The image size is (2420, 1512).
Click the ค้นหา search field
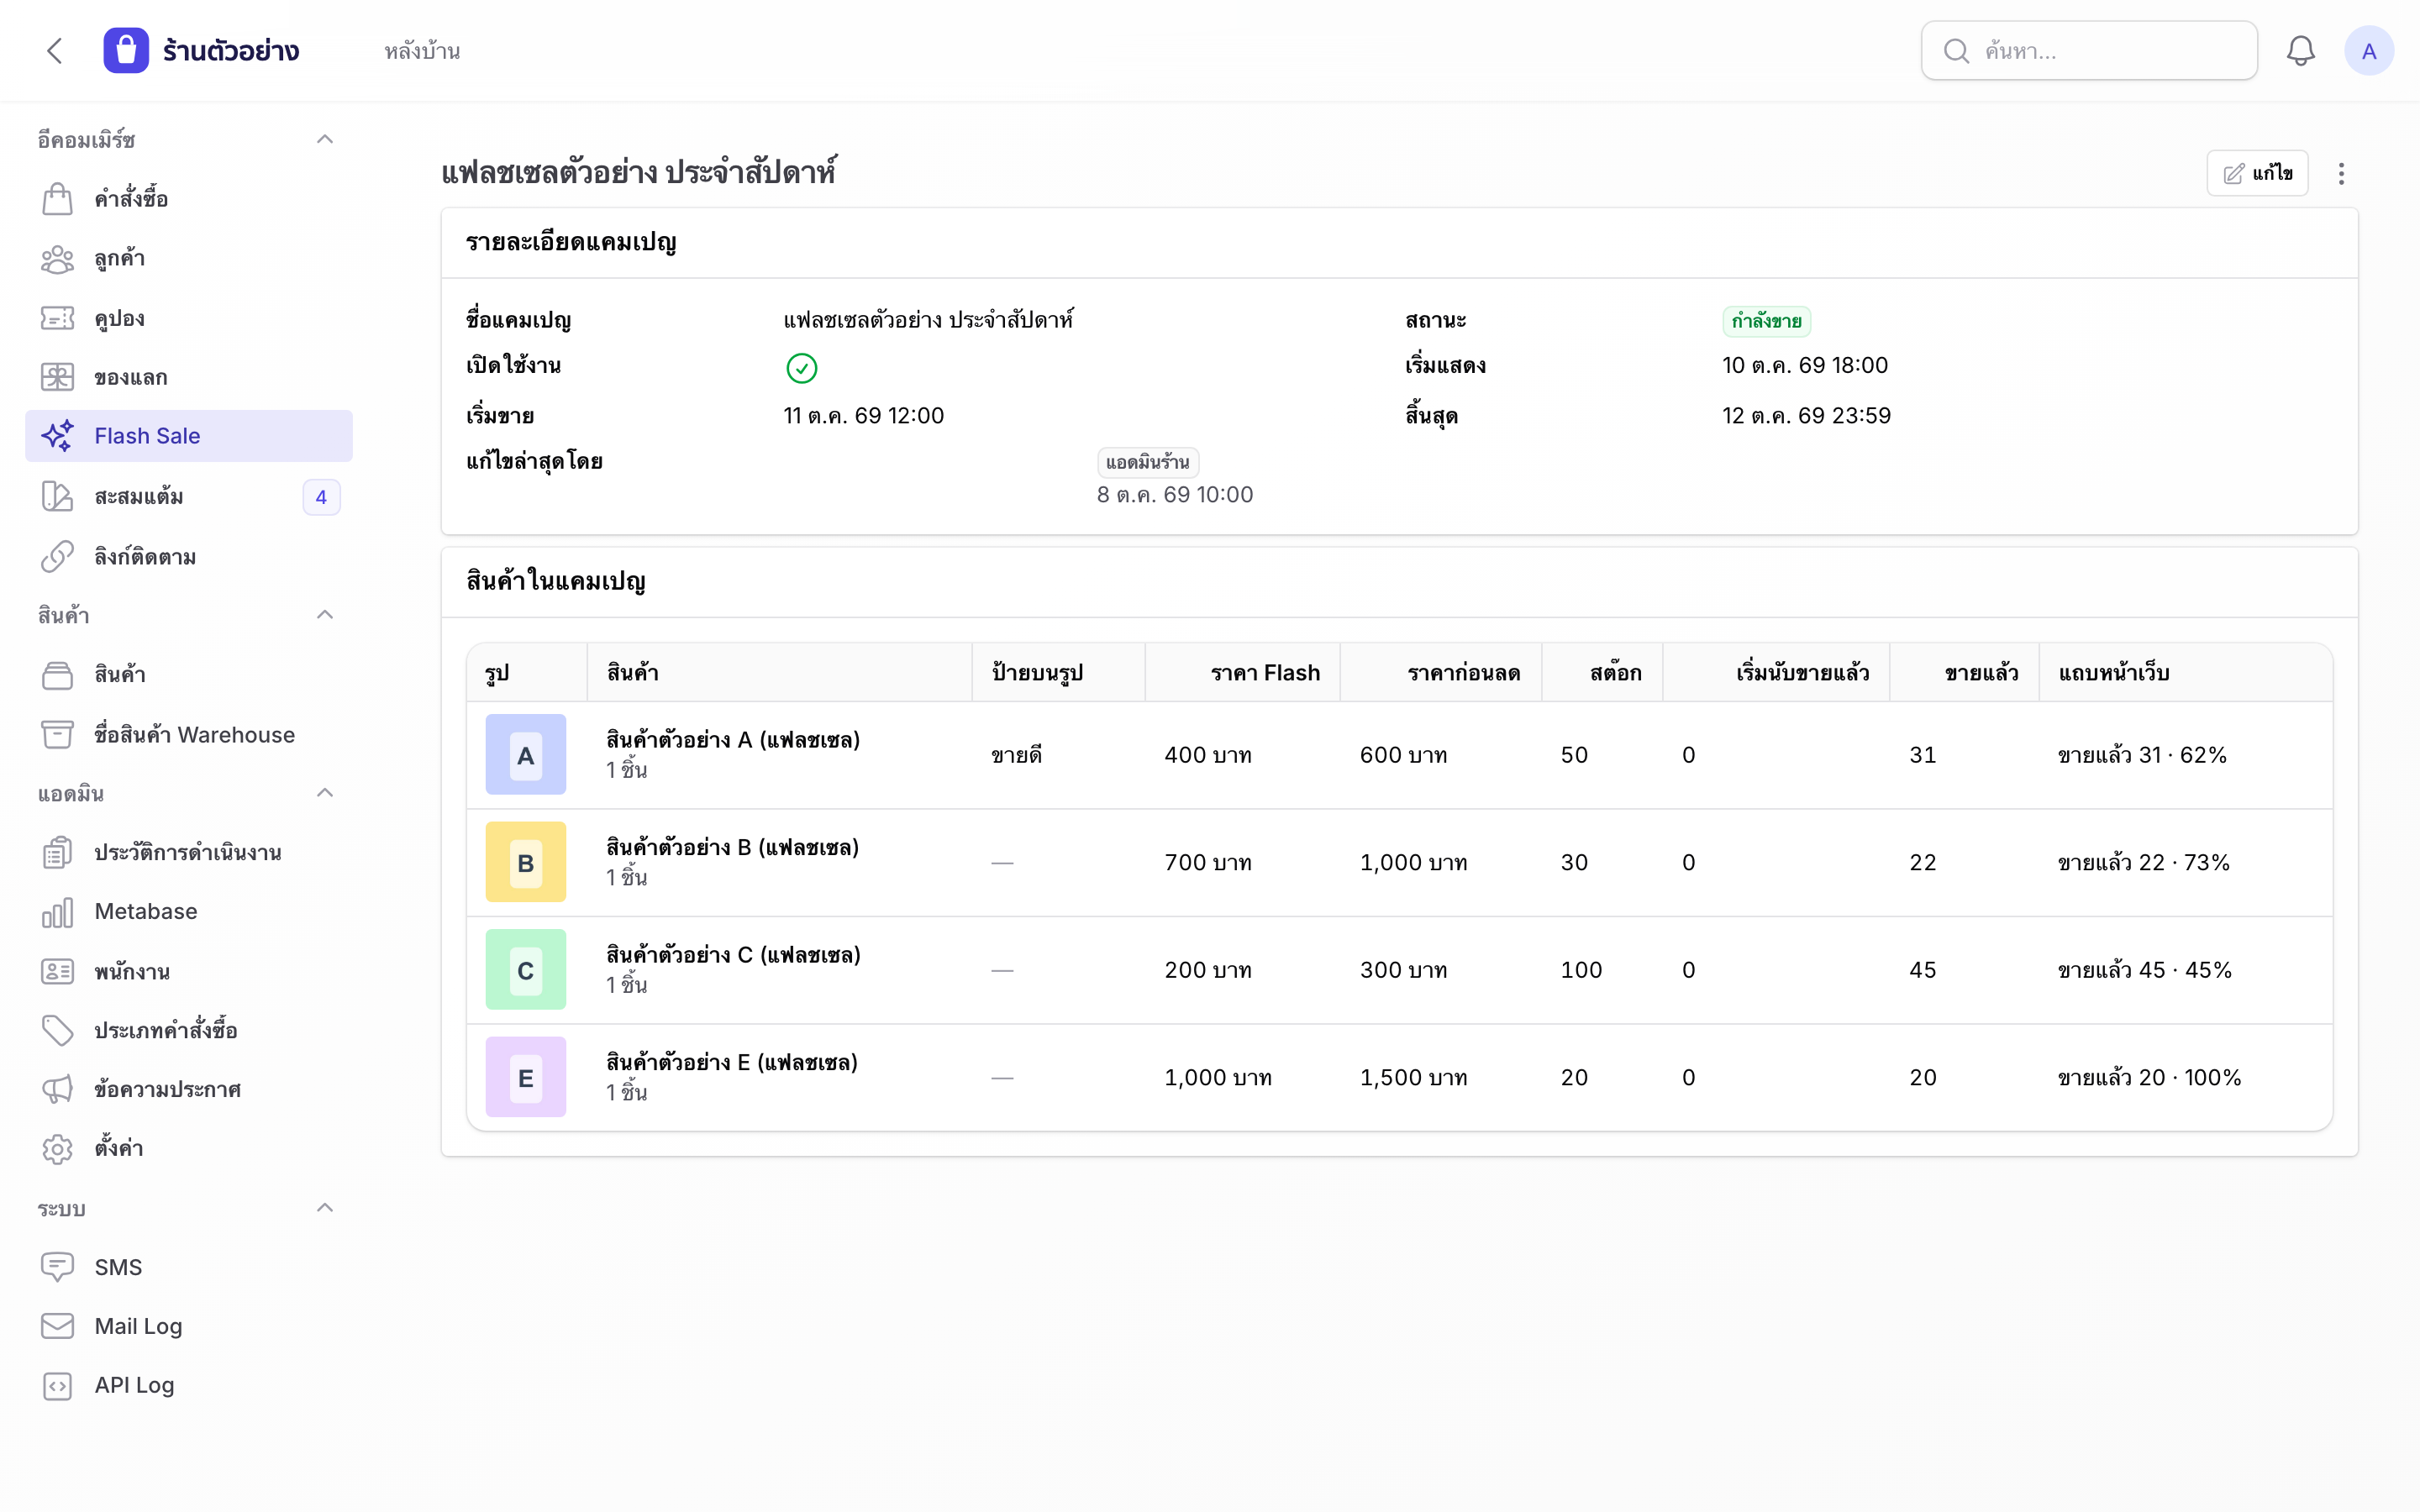(2089, 51)
